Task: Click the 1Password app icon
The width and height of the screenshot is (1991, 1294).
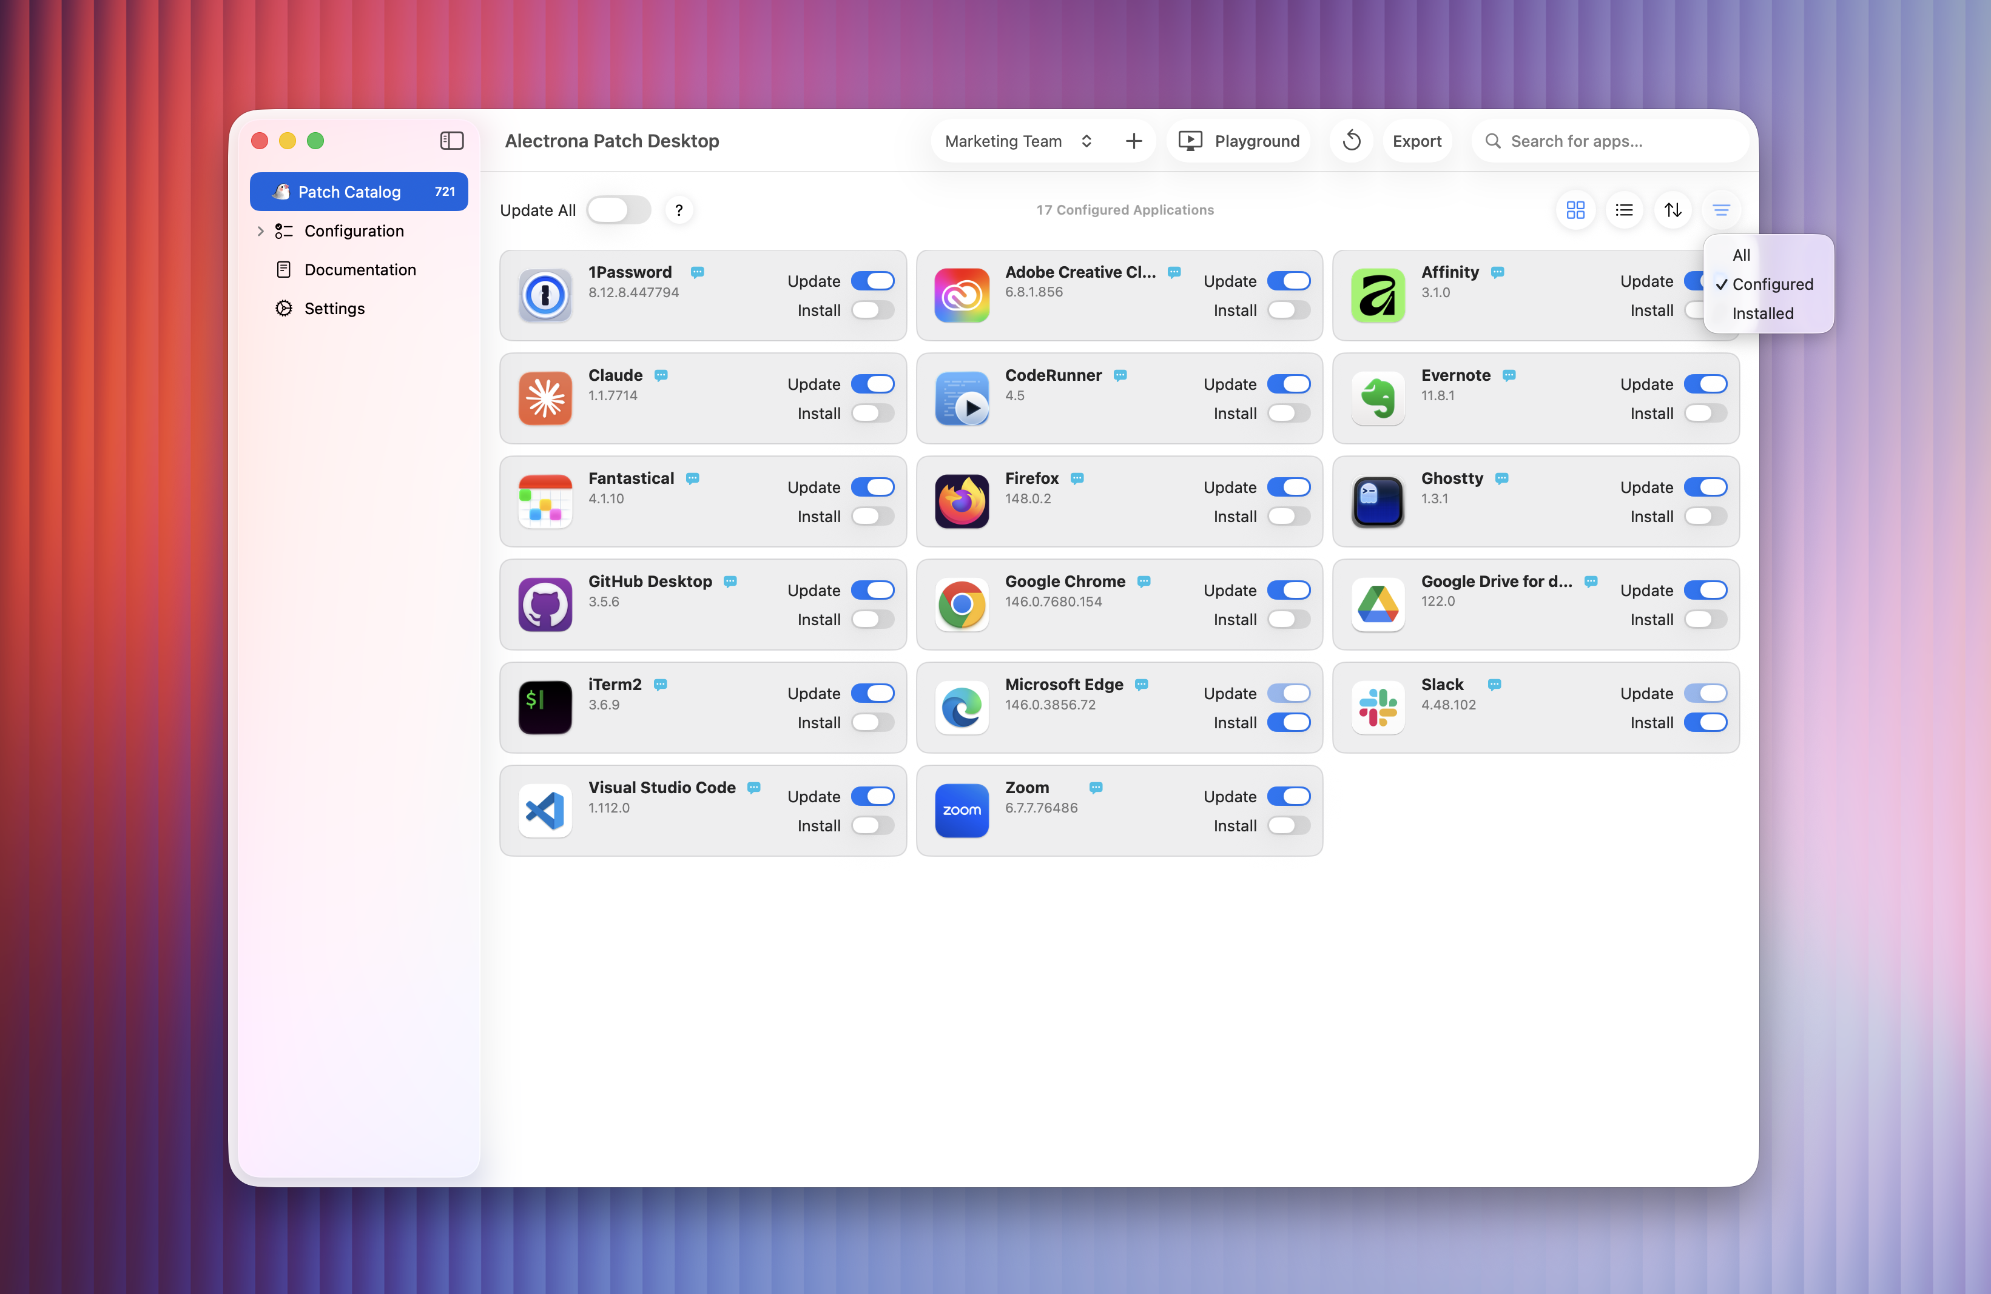Action: [545, 295]
